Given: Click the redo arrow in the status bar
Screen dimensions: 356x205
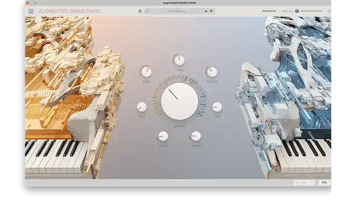Looking at the screenshot, I should pyautogui.click(x=311, y=183).
